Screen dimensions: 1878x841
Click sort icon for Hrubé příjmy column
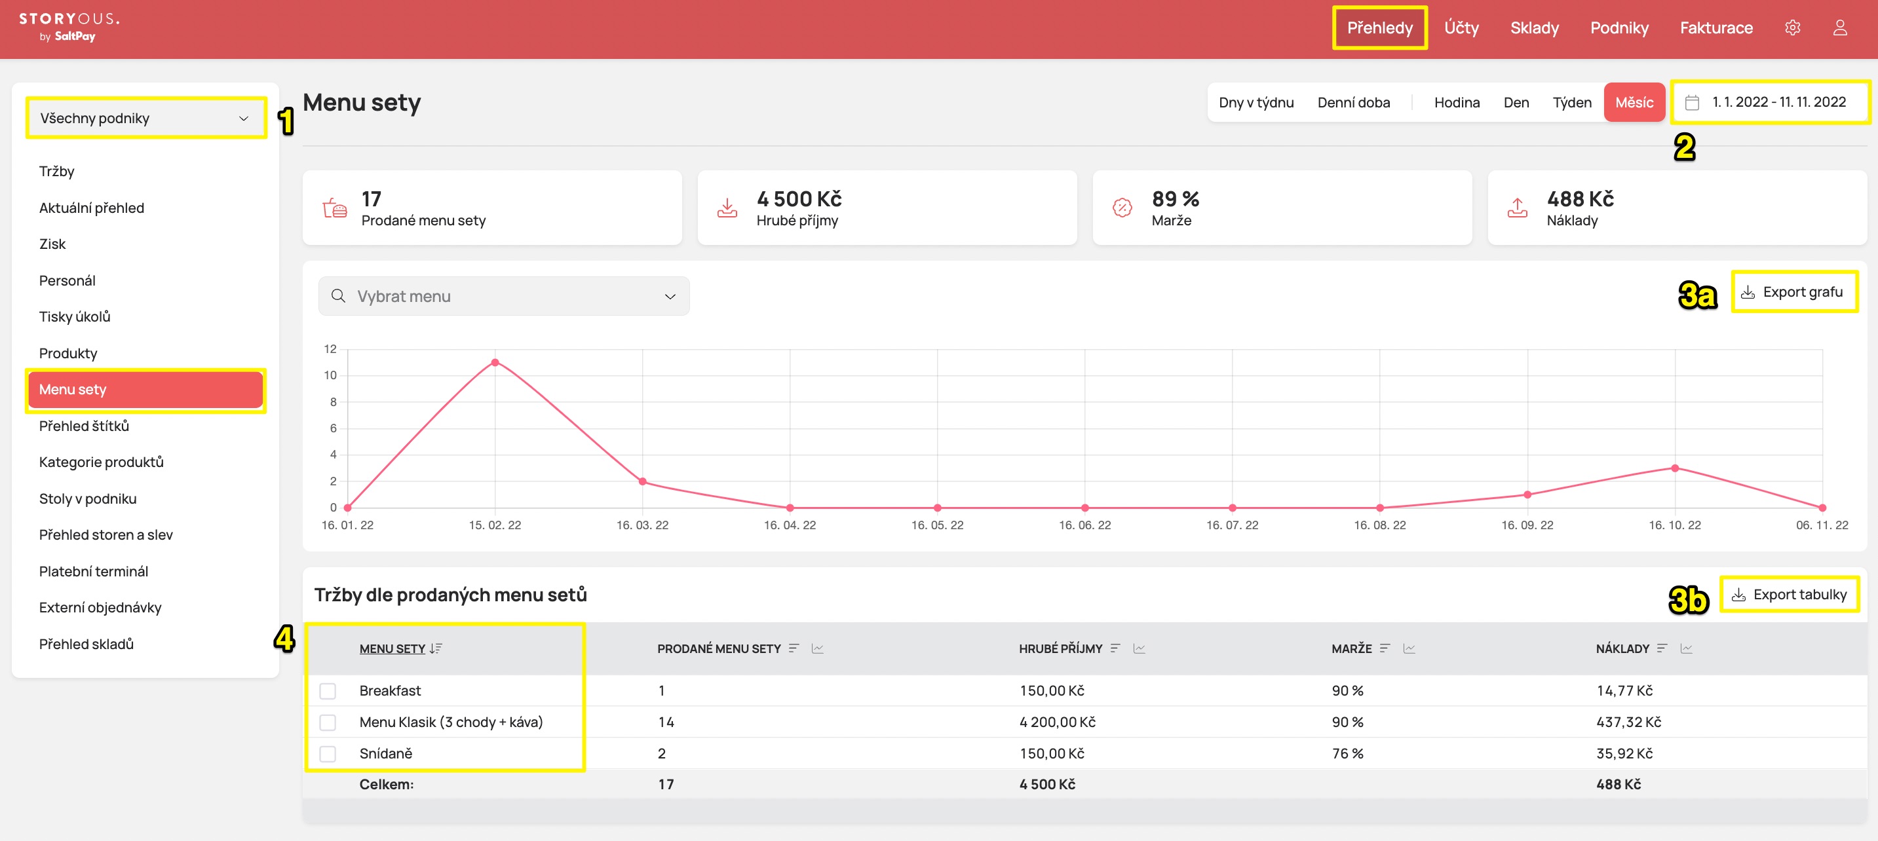pyautogui.click(x=1115, y=648)
